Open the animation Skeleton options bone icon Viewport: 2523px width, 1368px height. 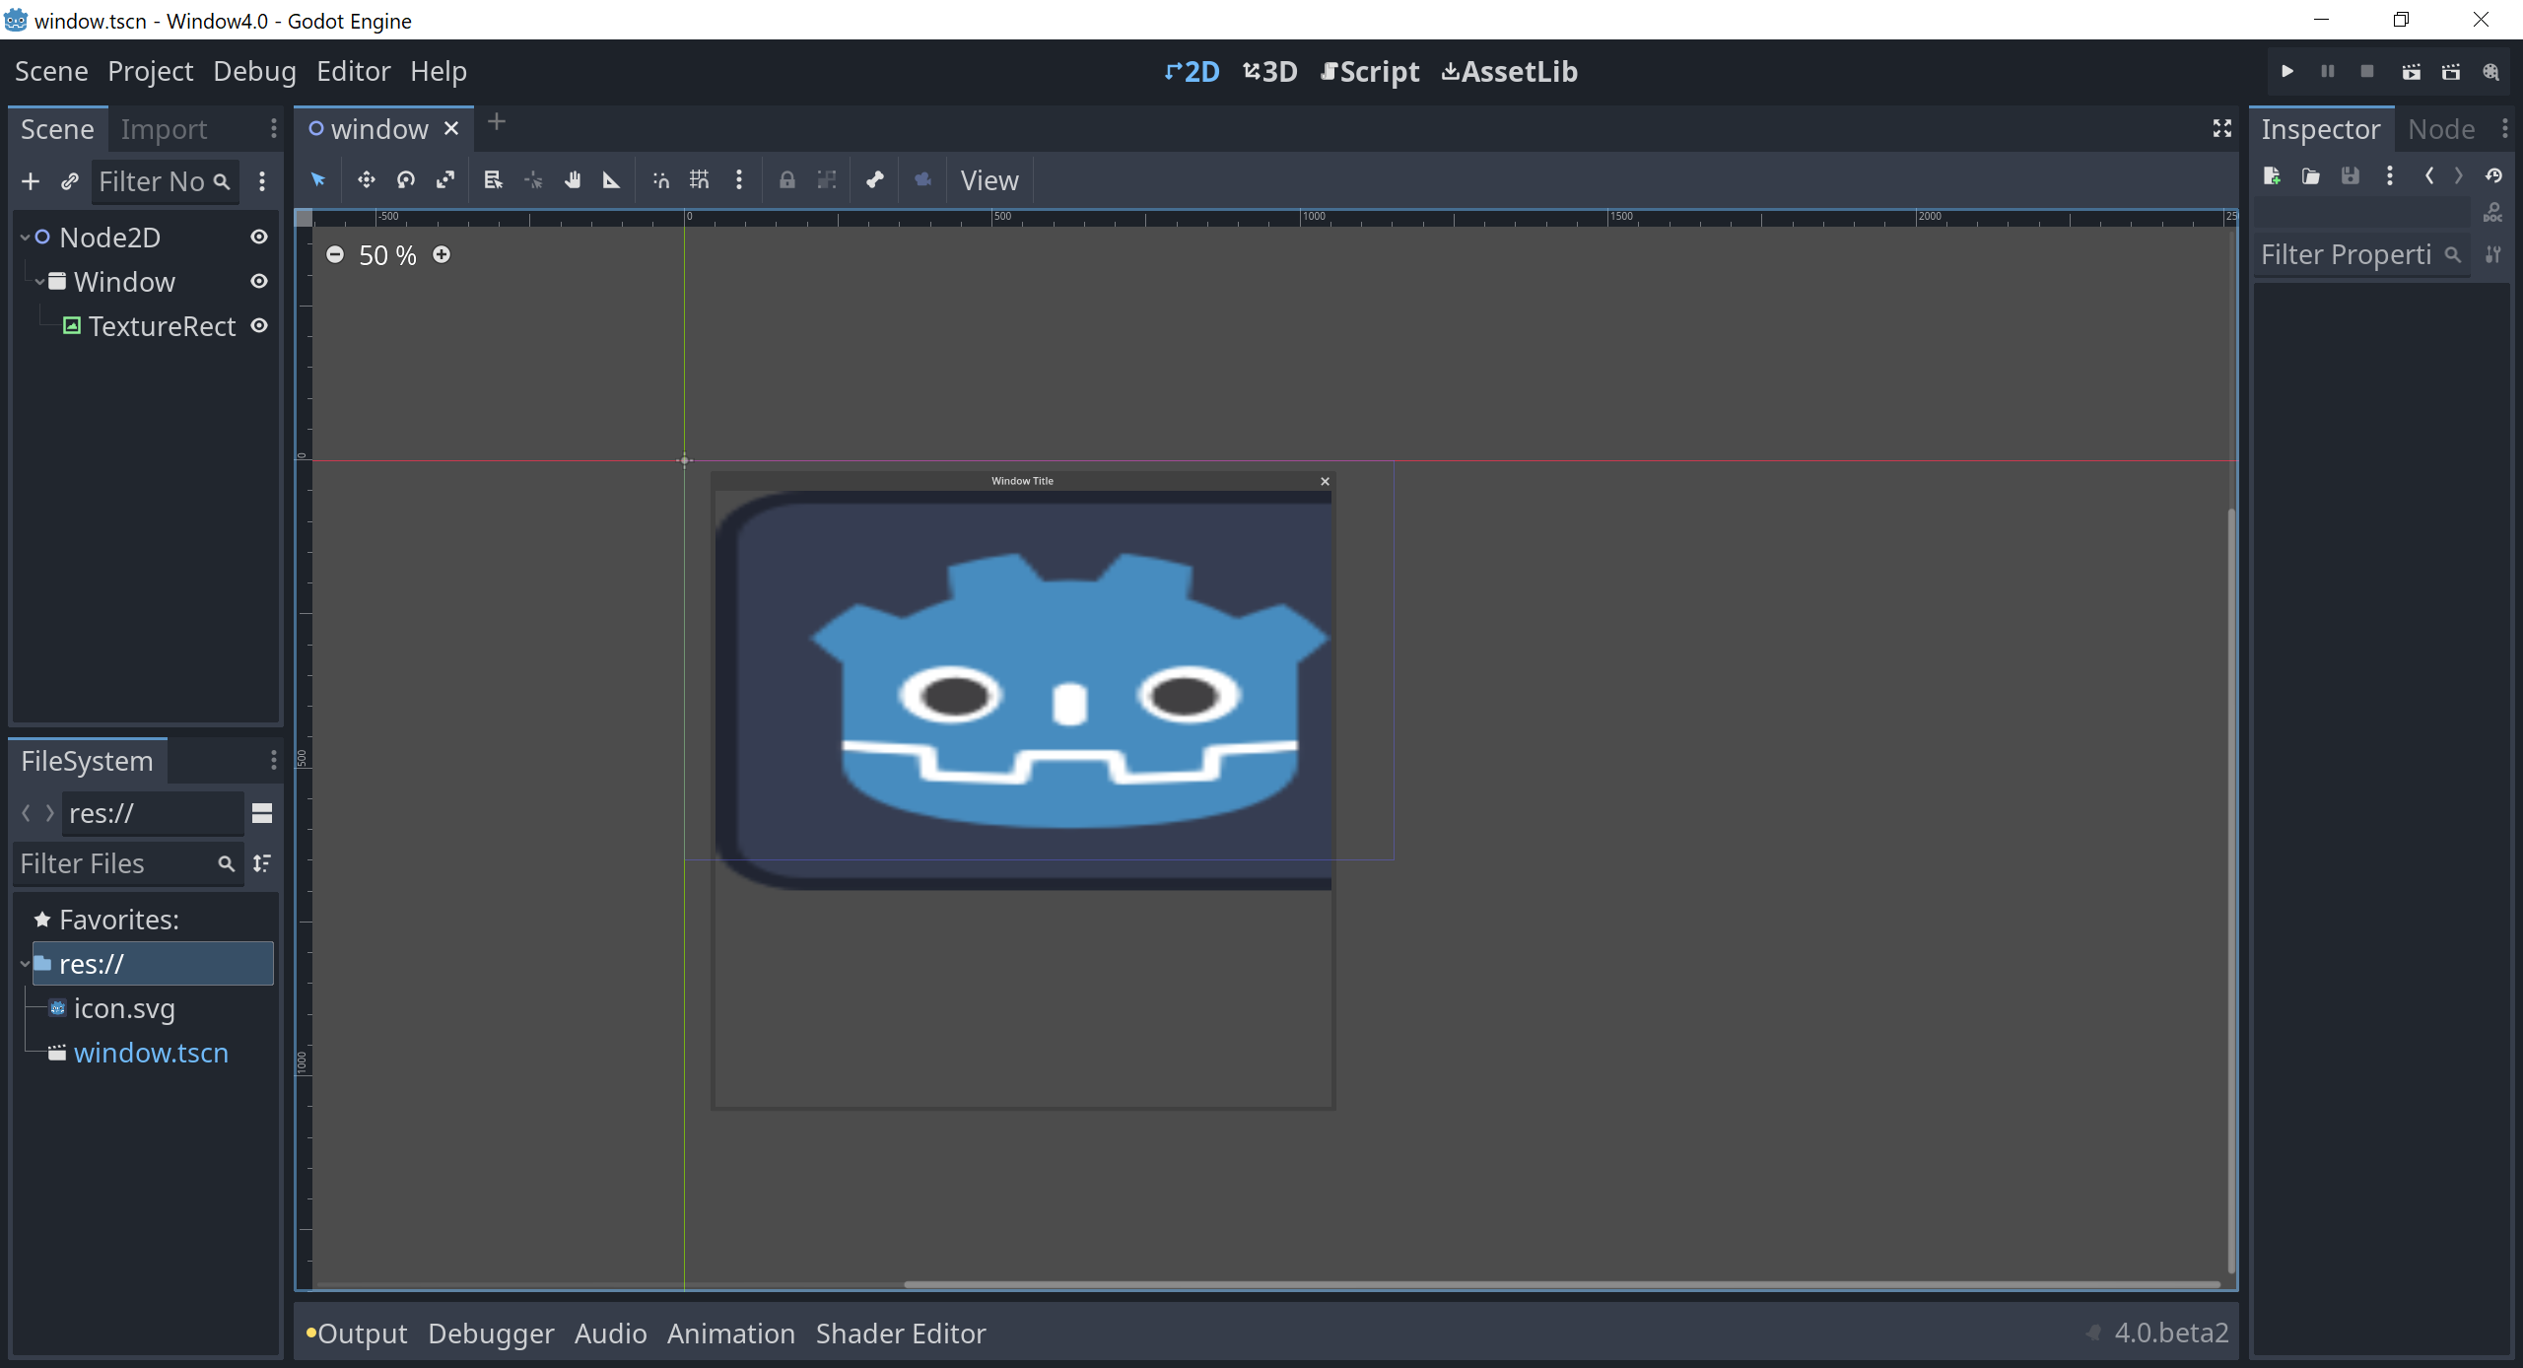(874, 180)
